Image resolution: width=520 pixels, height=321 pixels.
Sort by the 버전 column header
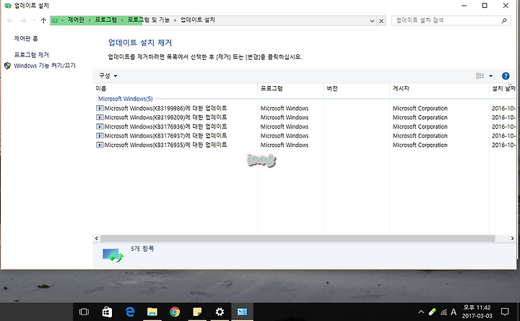point(357,89)
